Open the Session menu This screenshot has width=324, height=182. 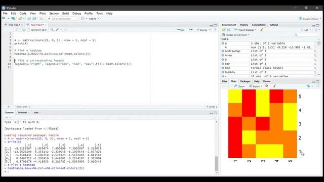coord(54,14)
